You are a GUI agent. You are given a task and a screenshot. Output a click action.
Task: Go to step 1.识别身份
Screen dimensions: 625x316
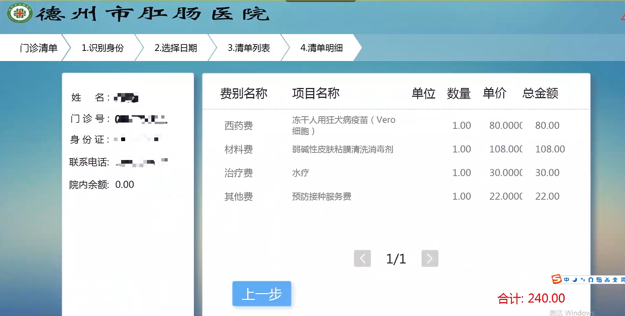click(x=103, y=48)
